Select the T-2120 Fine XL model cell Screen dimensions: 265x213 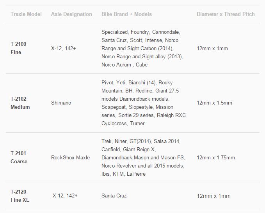(19, 196)
